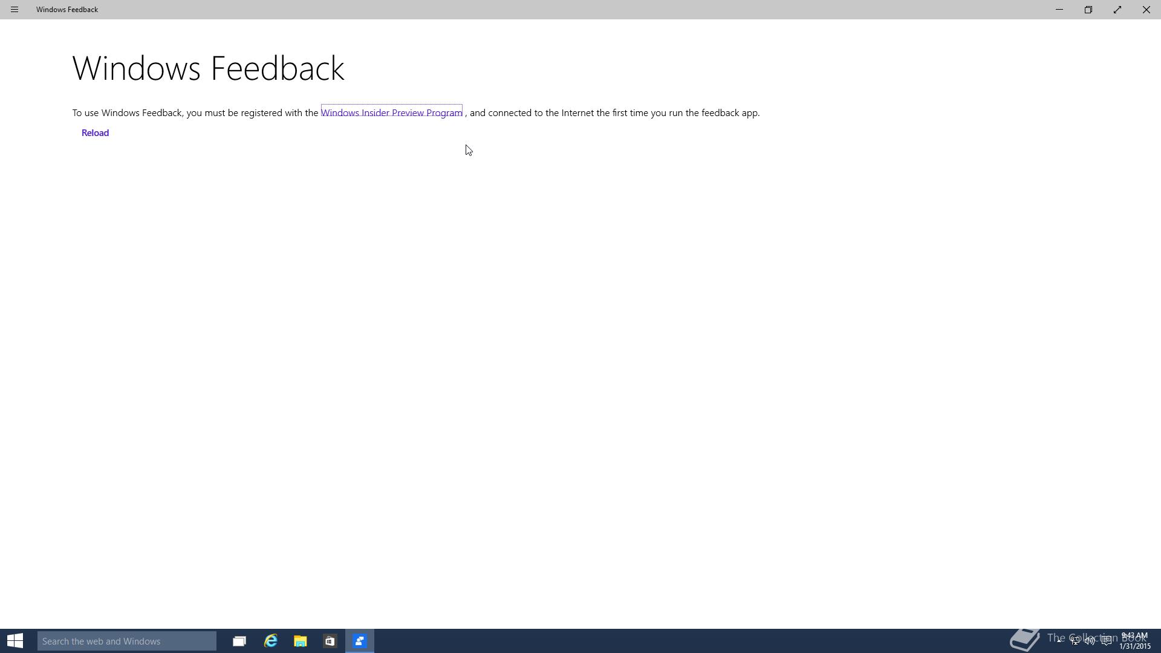Click the Windows Feedback taskbar icon

tap(360, 641)
